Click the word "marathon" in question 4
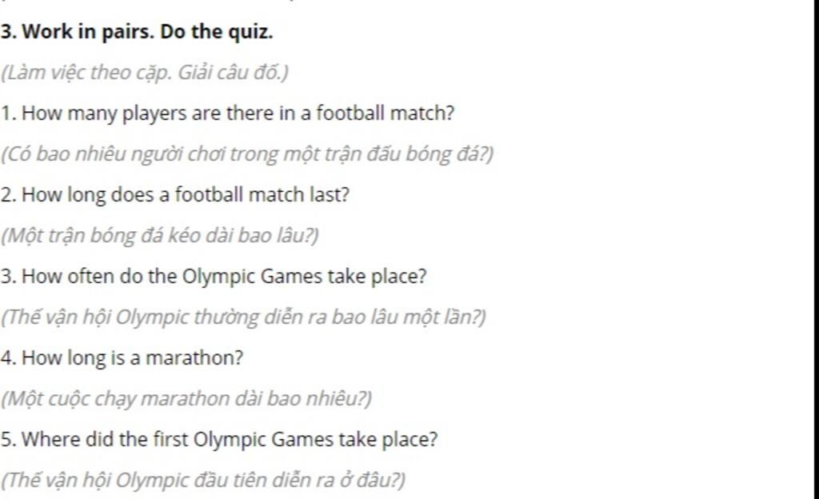The width and height of the screenshot is (819, 499). click(194, 358)
